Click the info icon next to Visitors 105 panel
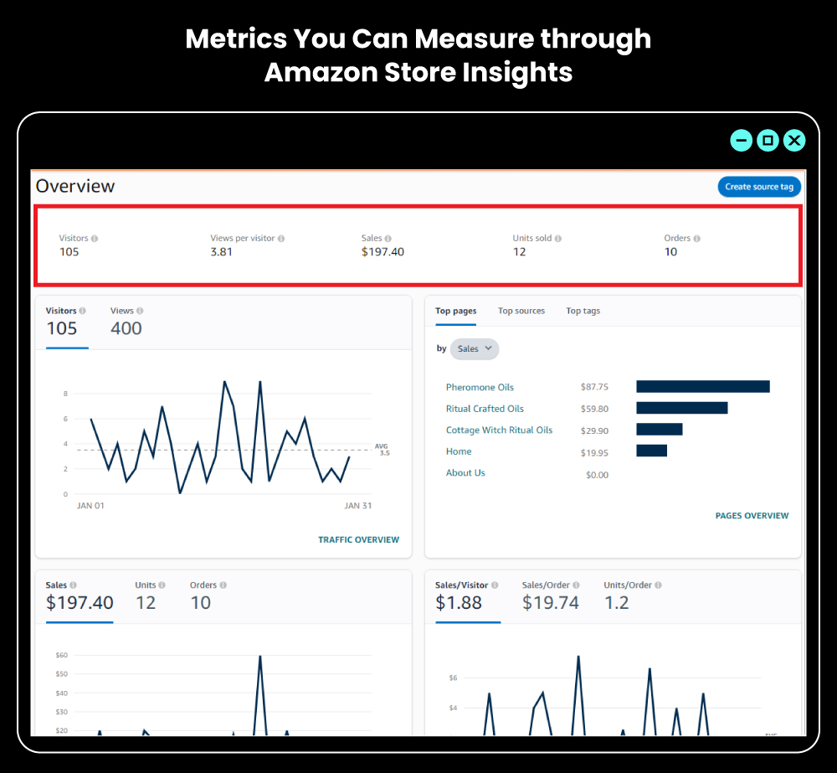Viewport: 837px width, 773px height. click(x=82, y=309)
